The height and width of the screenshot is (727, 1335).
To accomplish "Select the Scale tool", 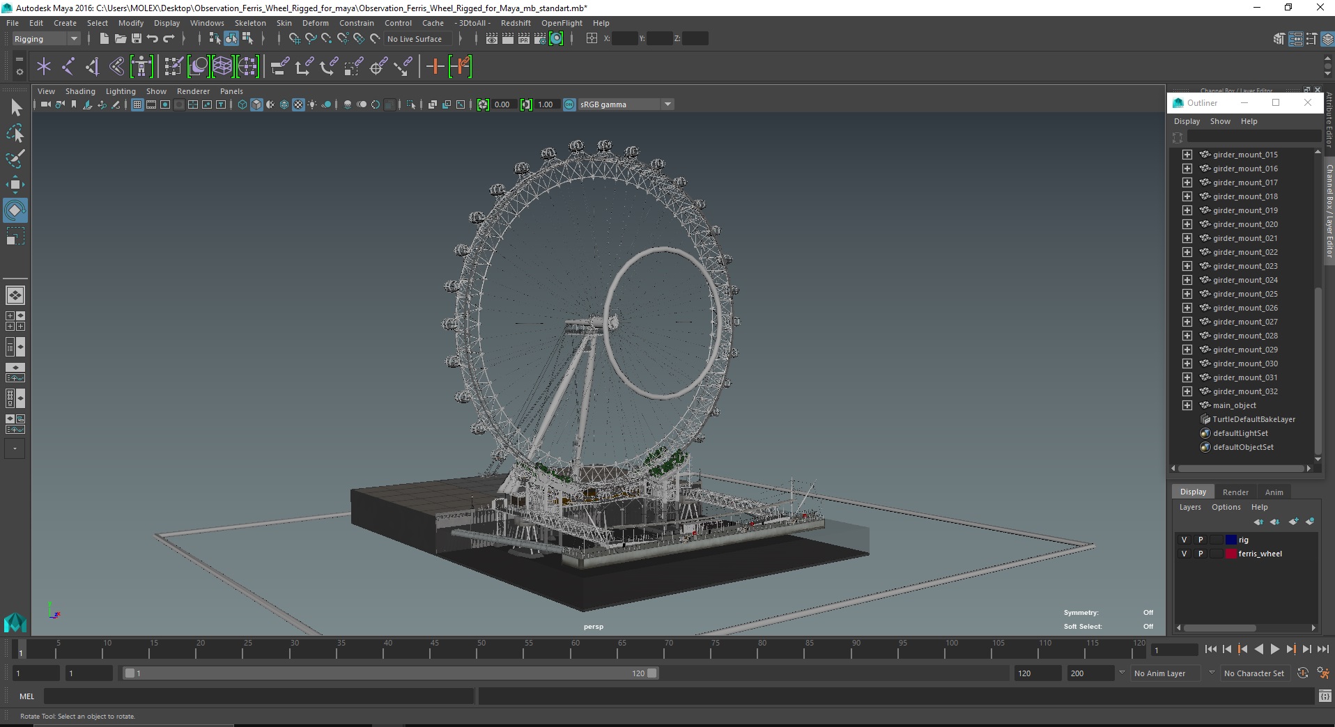I will [x=15, y=237].
